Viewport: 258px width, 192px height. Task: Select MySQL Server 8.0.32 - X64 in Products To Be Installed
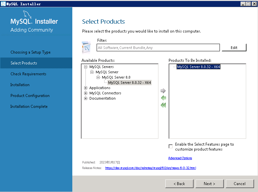(x=199, y=67)
